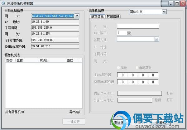Click the IP address field 10.28.11.90
Viewport: 187px width, 130px height.
(55, 22)
